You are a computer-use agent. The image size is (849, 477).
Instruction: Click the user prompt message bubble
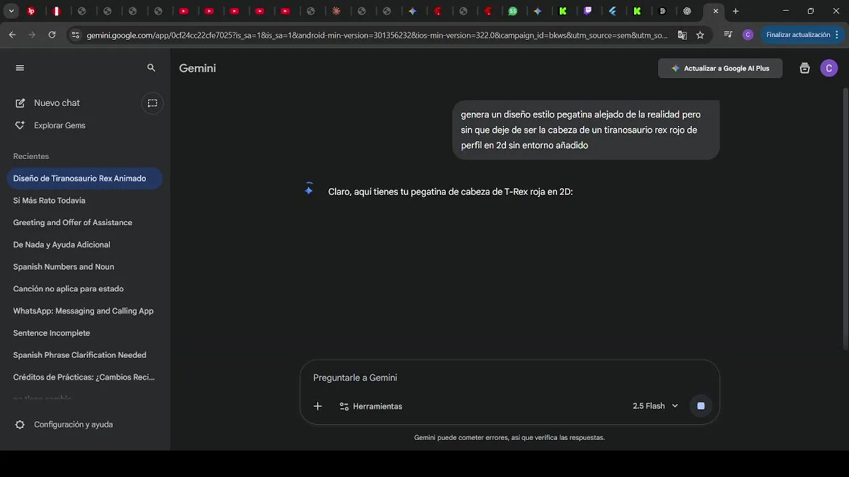click(586, 130)
